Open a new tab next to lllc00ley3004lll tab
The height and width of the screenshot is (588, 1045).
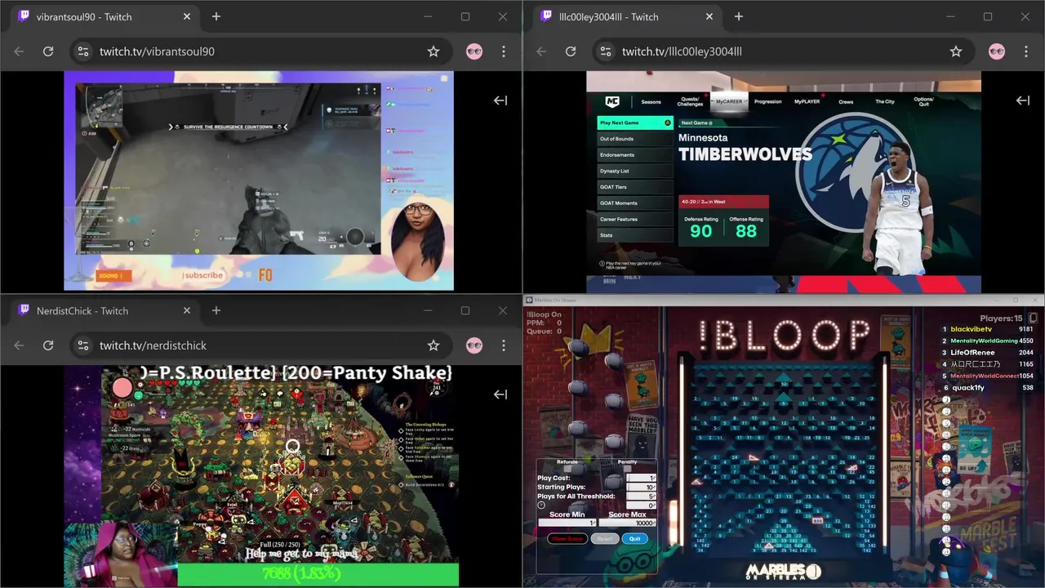(739, 16)
